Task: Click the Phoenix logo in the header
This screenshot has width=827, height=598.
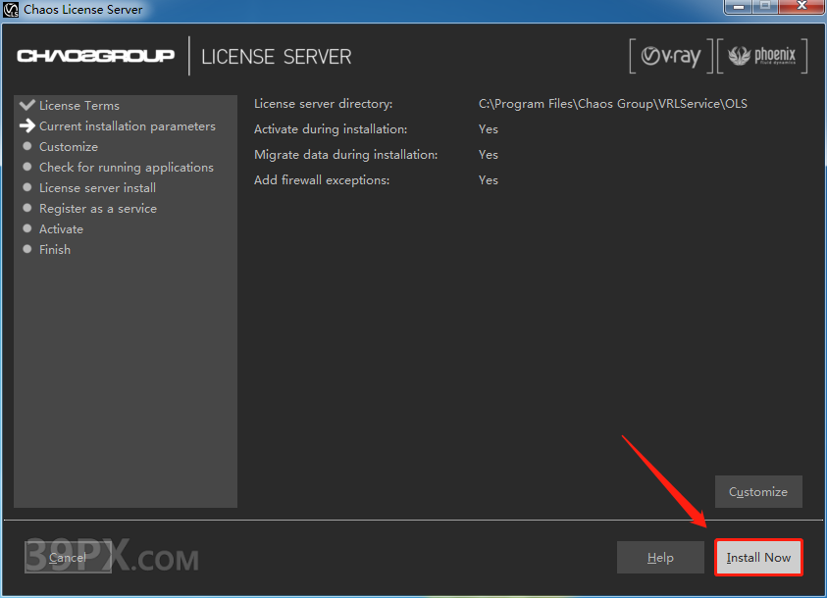Action: click(762, 56)
